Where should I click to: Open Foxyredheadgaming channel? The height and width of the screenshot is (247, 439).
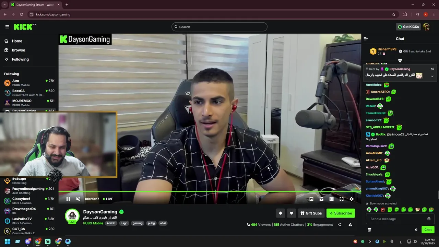(x=29, y=191)
